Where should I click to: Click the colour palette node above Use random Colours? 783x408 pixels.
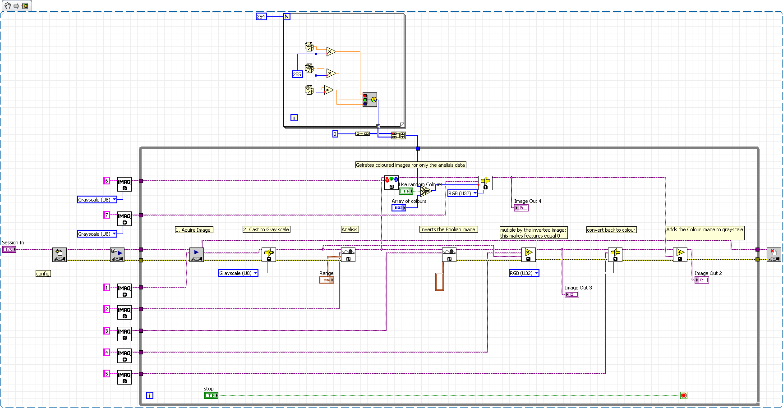coord(391,183)
